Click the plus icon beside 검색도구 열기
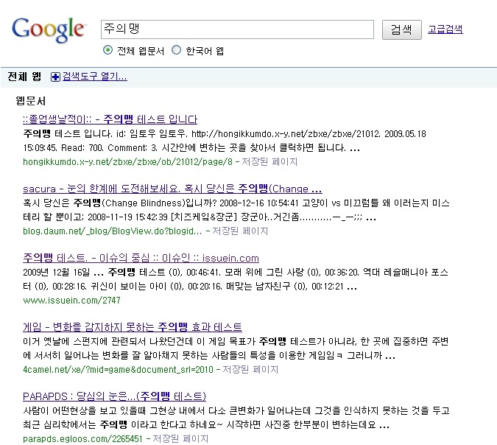 pyautogui.click(x=55, y=77)
